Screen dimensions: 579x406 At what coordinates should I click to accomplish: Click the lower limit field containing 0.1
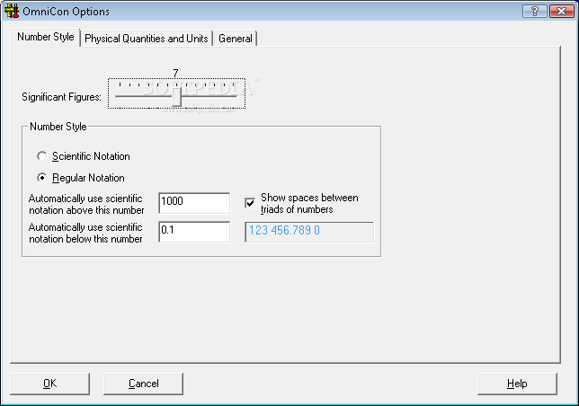(x=194, y=232)
